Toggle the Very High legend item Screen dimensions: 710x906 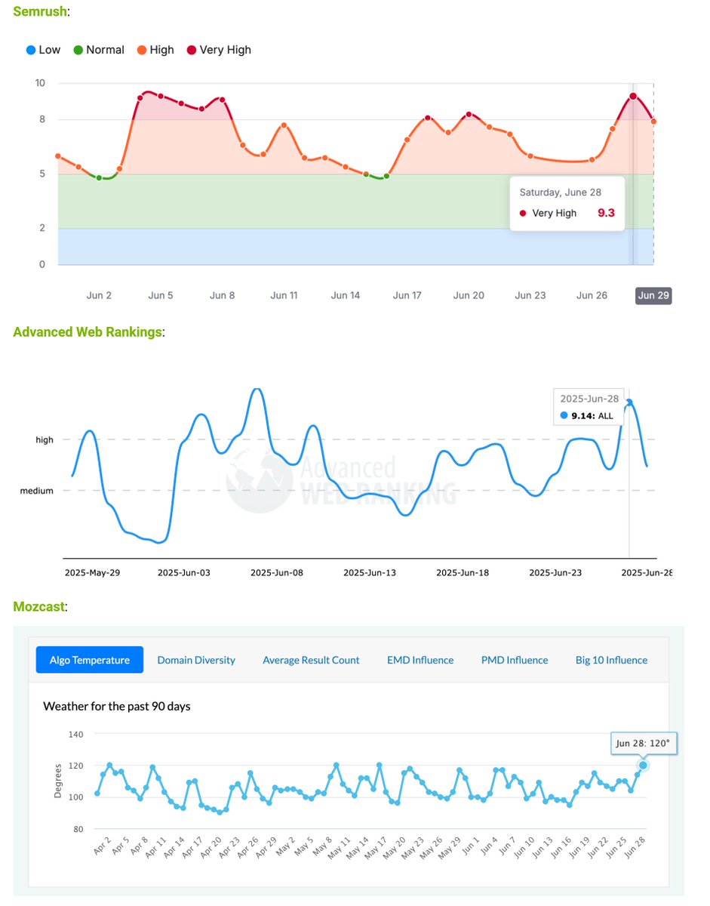pos(219,50)
